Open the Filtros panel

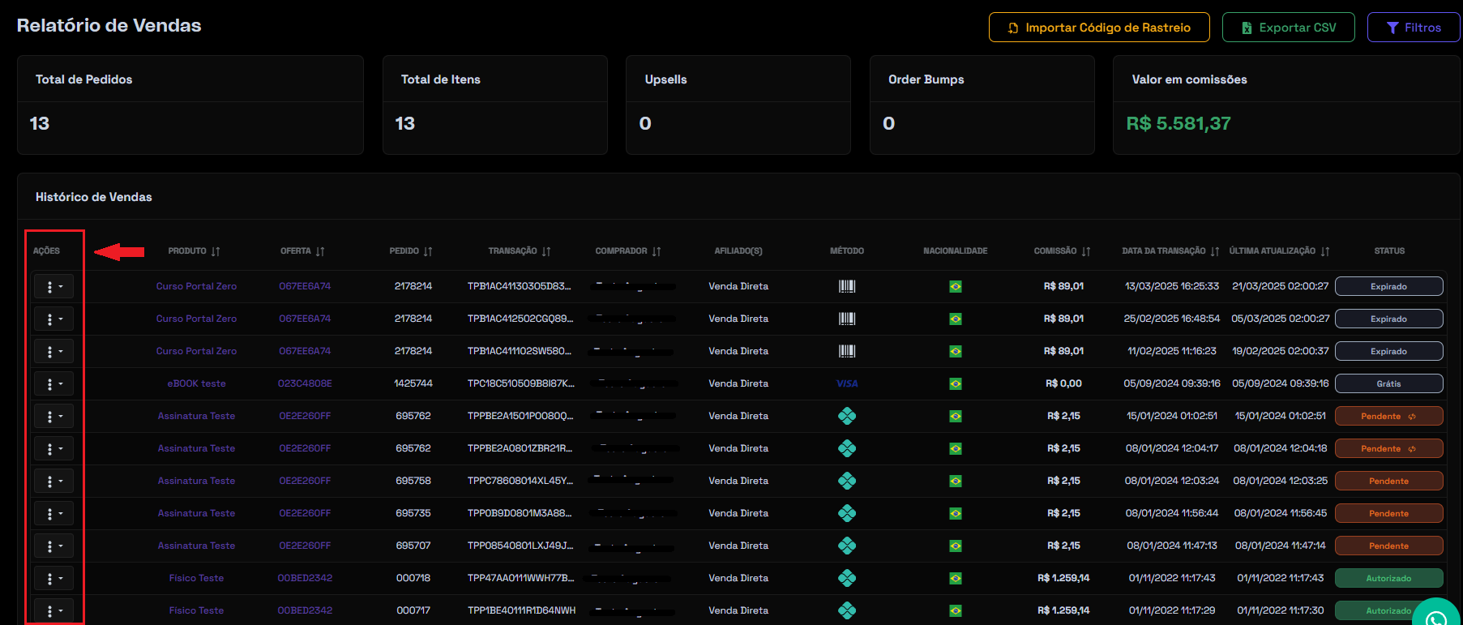1414,28
